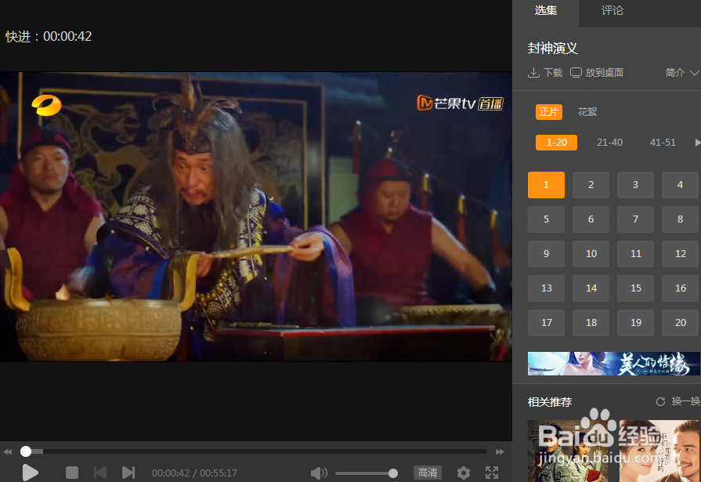Play episode 12

pos(680,254)
